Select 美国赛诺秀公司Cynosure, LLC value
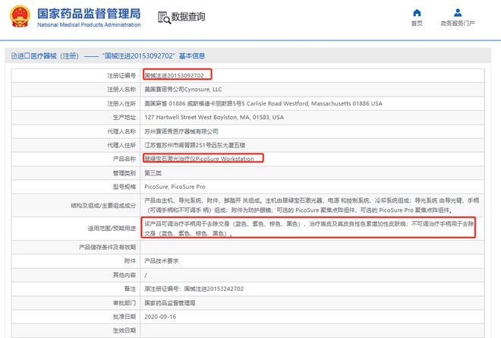 183,89
